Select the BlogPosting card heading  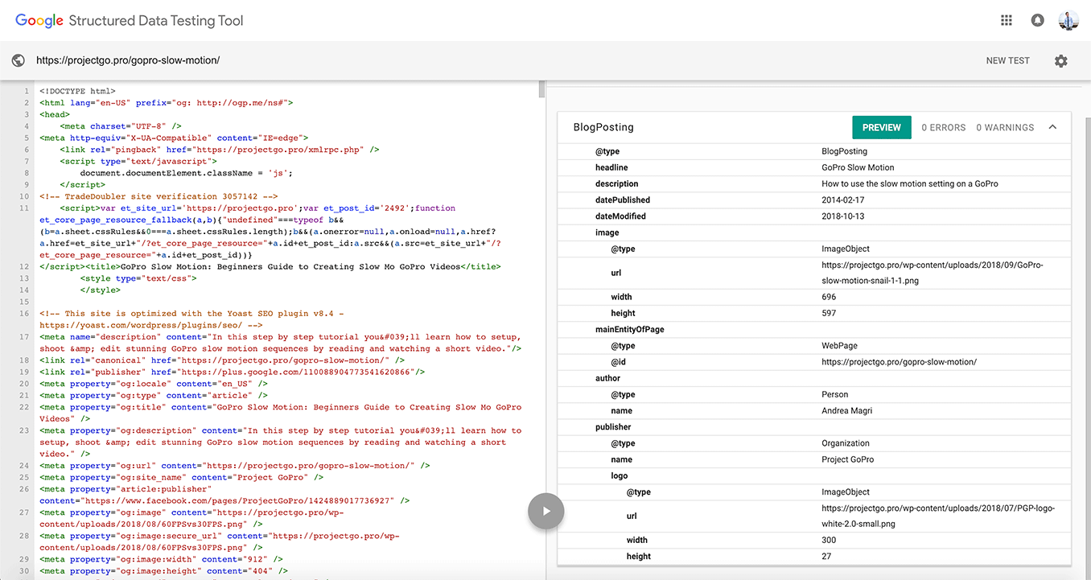pyautogui.click(x=603, y=127)
